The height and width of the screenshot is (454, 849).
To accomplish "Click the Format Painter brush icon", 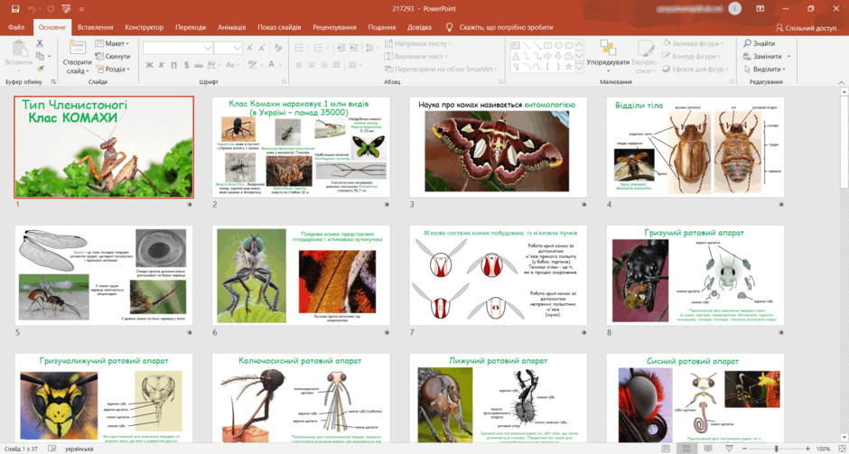I will pos(40,69).
